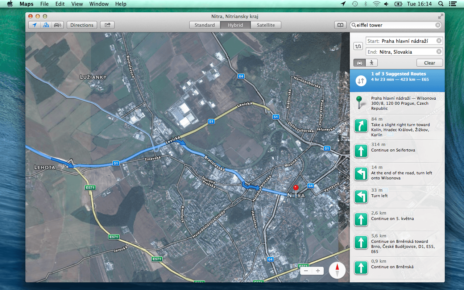Select the Continue on Seifertova arrow icon
Image resolution: width=464 pixels, height=290 pixels.
pos(361,151)
